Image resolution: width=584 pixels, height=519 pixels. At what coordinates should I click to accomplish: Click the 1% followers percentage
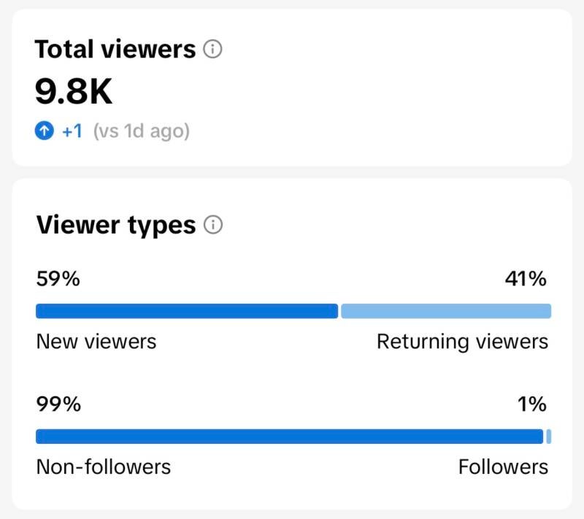point(532,404)
